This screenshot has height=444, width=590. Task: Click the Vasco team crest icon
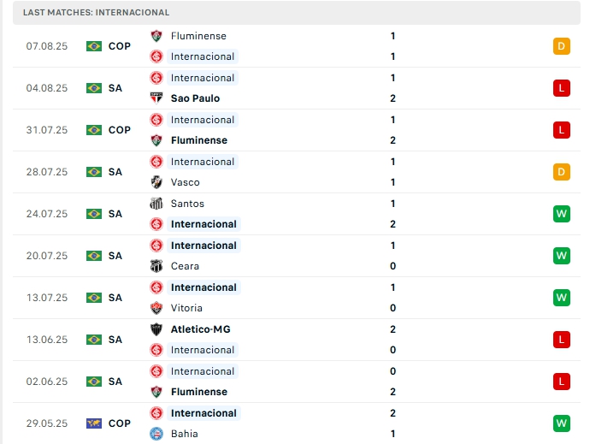(x=156, y=182)
